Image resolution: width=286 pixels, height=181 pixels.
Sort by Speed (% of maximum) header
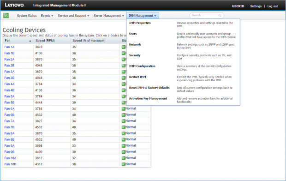[89, 41]
